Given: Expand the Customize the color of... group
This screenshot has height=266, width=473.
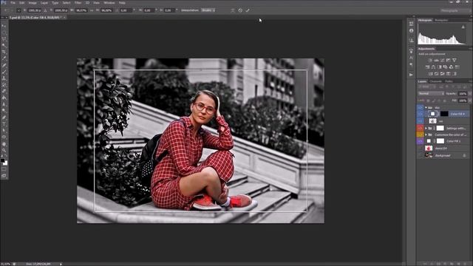Looking at the screenshot, I should tap(426, 134).
